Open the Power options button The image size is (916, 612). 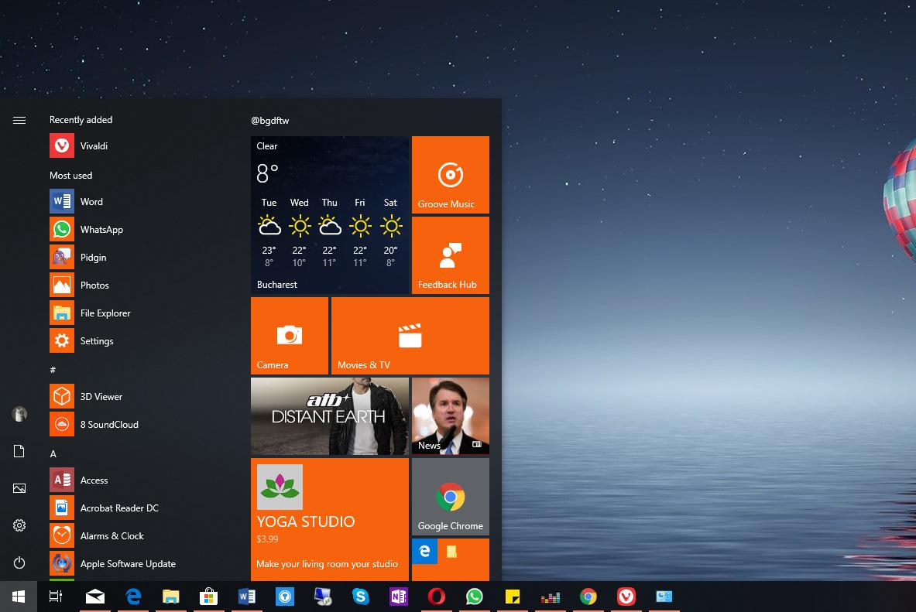pos(19,562)
